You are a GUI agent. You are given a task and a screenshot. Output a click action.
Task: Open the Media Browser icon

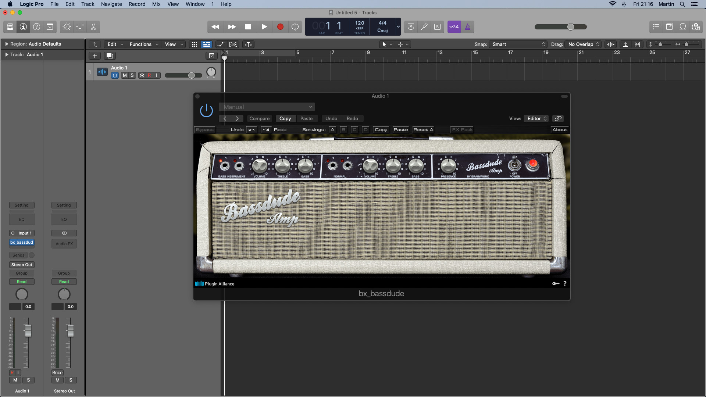[x=696, y=27]
